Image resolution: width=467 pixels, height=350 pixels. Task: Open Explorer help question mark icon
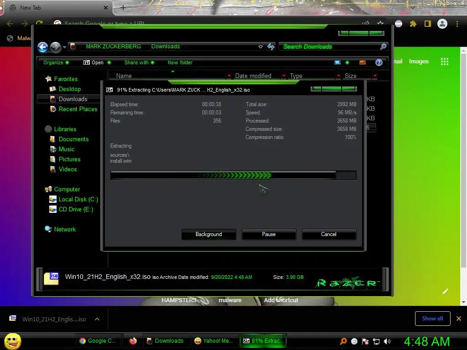[x=379, y=62]
